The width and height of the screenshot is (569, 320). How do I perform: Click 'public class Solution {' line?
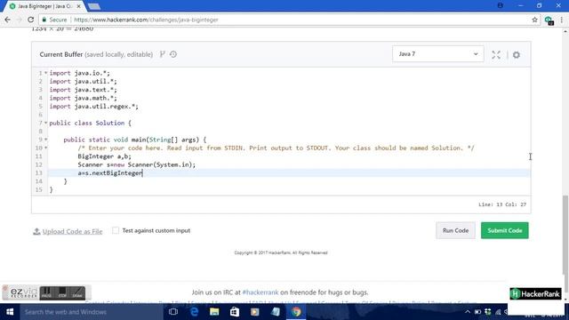click(90, 123)
